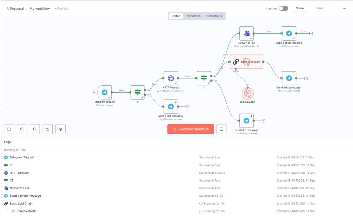Click 'Started 19:44:13.200, 14 Sep' timestamp
The height and width of the screenshot is (216, 353).
[x=296, y=204]
